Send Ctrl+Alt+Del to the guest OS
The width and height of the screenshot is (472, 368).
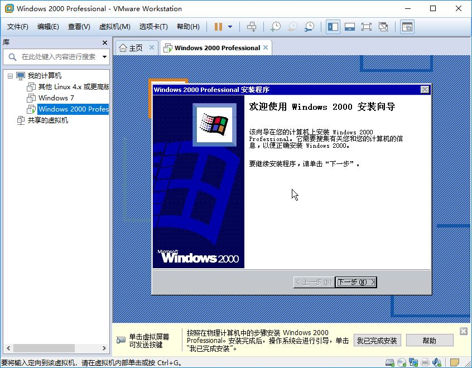pyautogui.click(x=251, y=26)
